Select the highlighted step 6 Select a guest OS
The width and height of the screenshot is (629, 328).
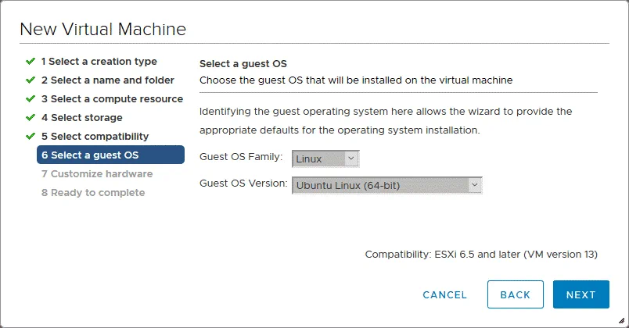(110, 155)
